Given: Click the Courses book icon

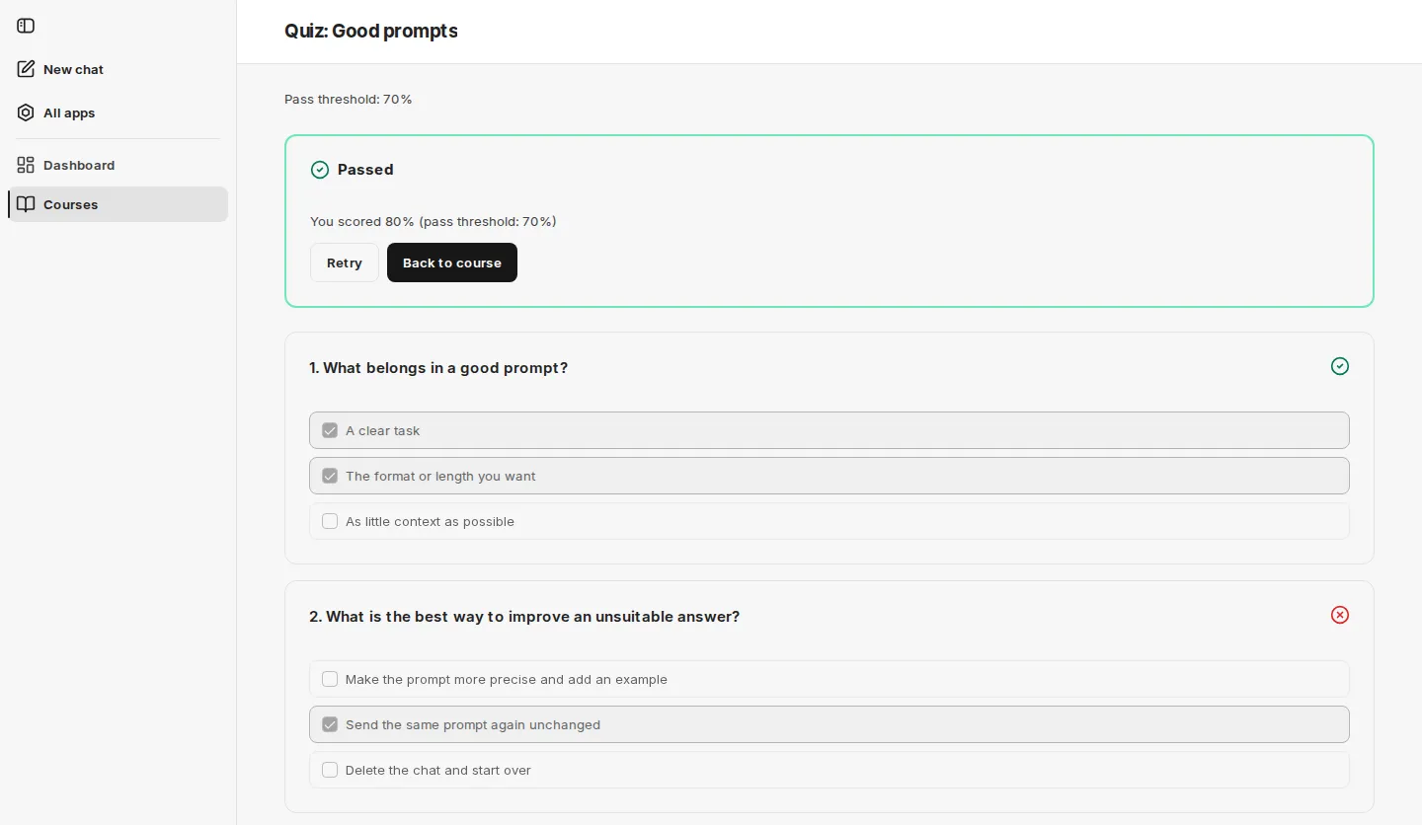Looking at the screenshot, I should click(x=26, y=204).
